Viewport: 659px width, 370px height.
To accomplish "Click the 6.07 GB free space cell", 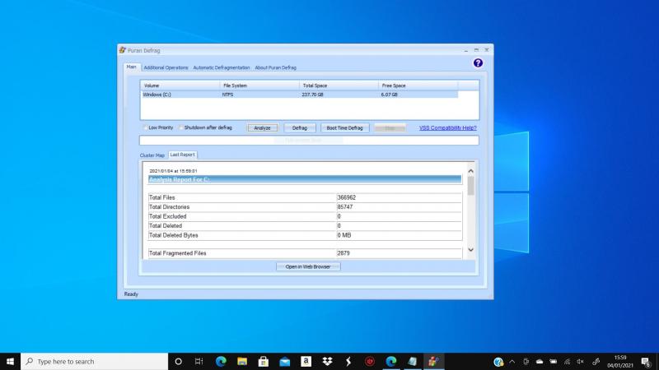I will point(389,95).
